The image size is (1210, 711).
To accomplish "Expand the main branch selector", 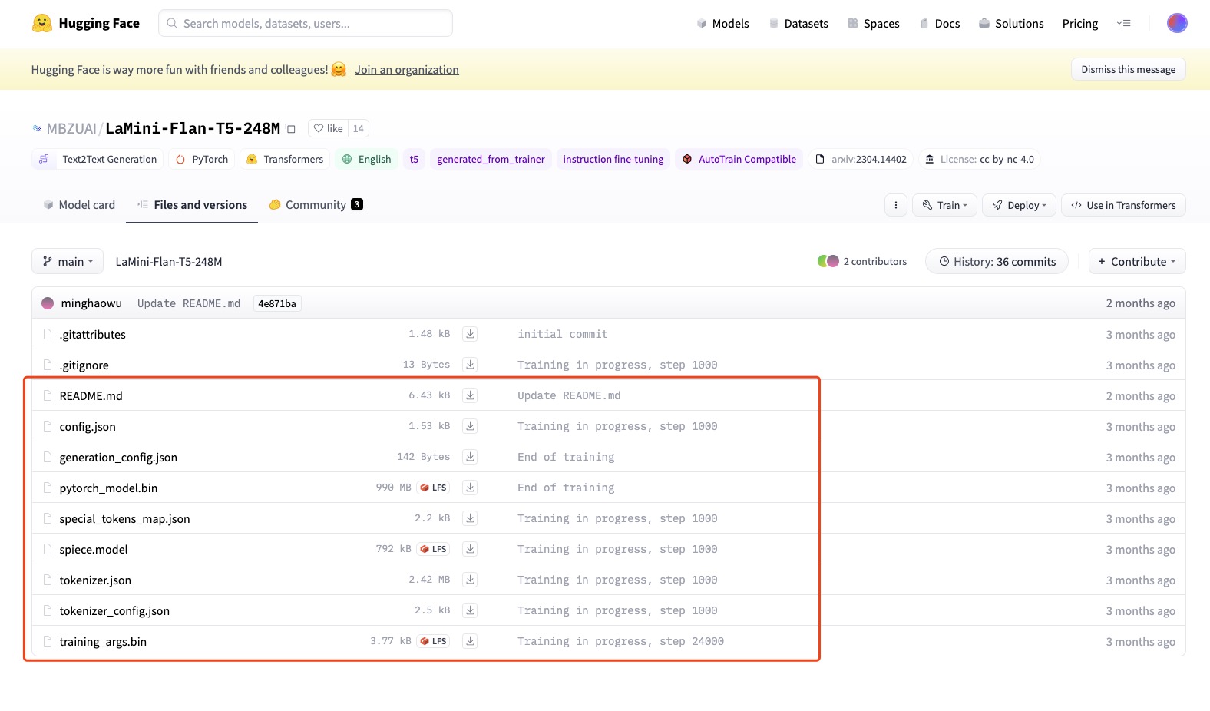I will pos(68,262).
